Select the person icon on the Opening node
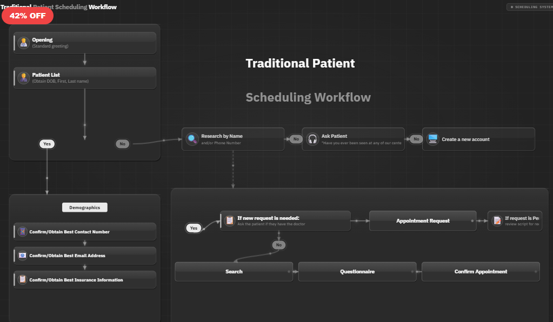553x322 pixels. point(23,42)
